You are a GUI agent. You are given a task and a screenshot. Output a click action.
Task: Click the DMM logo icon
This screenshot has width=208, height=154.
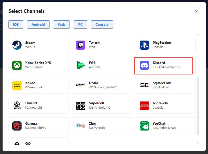(x=81, y=85)
